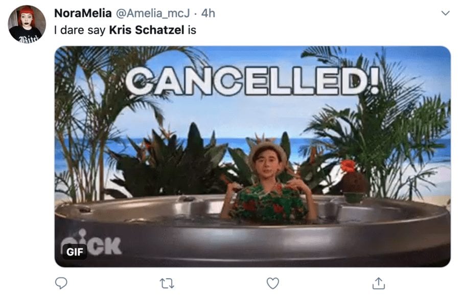Open the @Amelia_mcJ handle link
The height and width of the screenshot is (297, 460).
pos(153,13)
